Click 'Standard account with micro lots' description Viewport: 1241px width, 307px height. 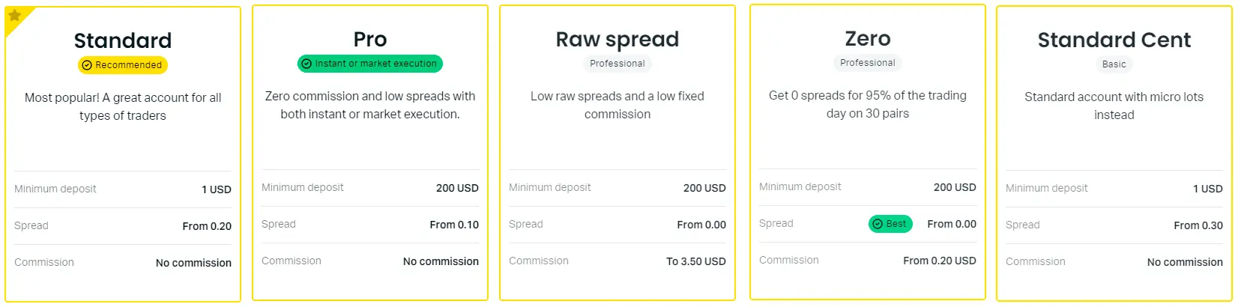point(1114,106)
